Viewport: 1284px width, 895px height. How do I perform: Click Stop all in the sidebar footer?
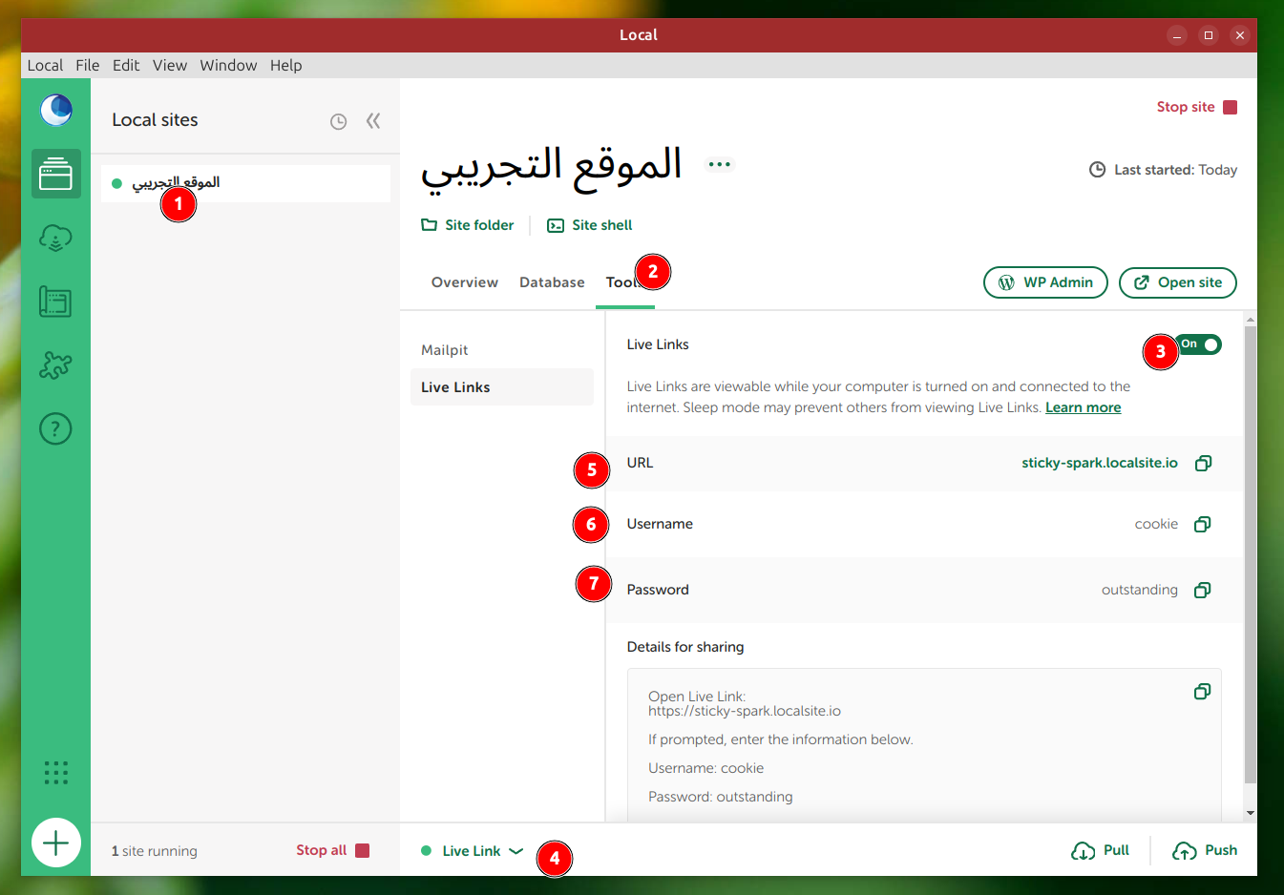point(332,850)
